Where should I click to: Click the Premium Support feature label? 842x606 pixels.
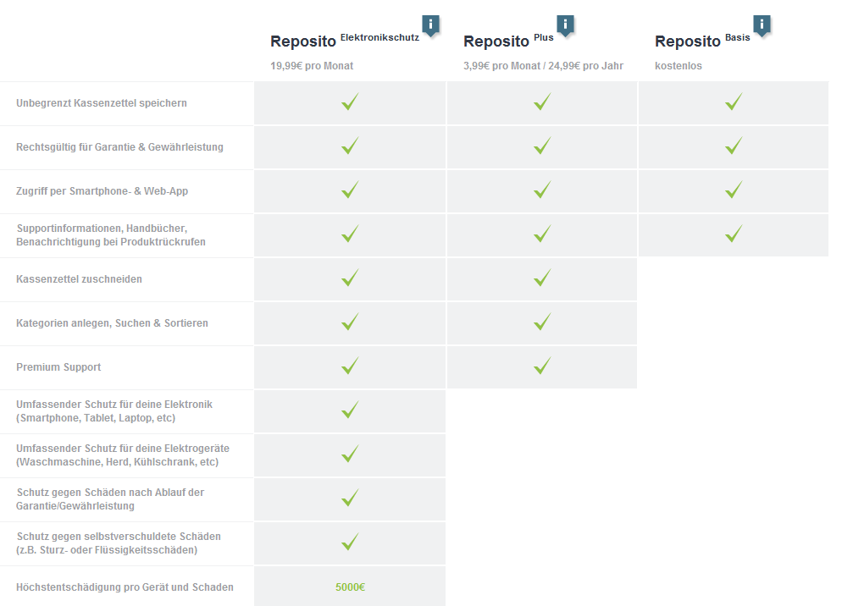point(58,367)
